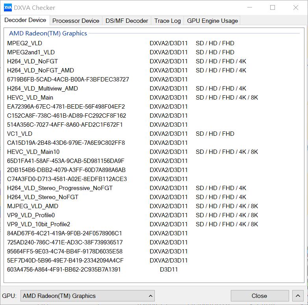Click the DXVA Checker app icon

click(x=8, y=7)
